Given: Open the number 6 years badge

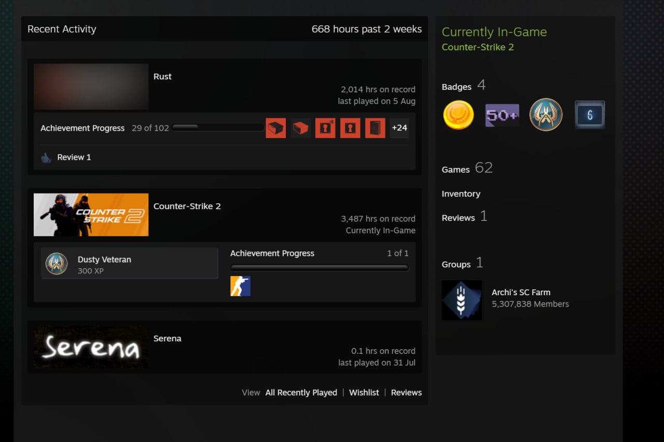Looking at the screenshot, I should pyautogui.click(x=590, y=115).
